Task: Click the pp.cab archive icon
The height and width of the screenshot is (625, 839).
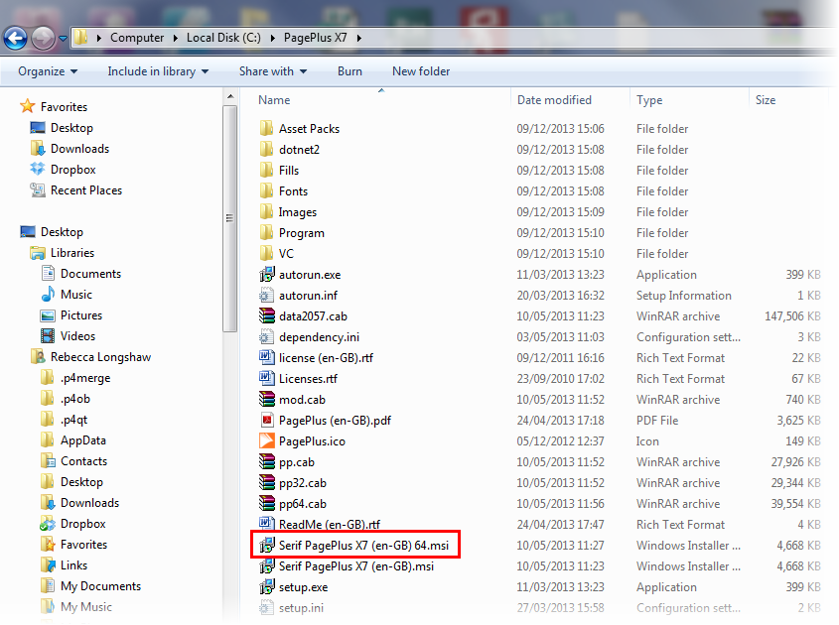Action: point(266,462)
